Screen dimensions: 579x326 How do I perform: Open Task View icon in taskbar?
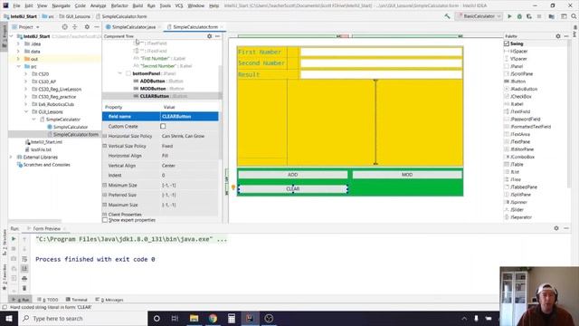point(175,318)
